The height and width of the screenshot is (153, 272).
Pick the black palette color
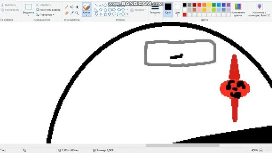(x=184, y=5)
